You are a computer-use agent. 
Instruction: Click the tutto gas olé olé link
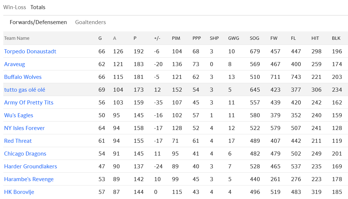coord(24,90)
